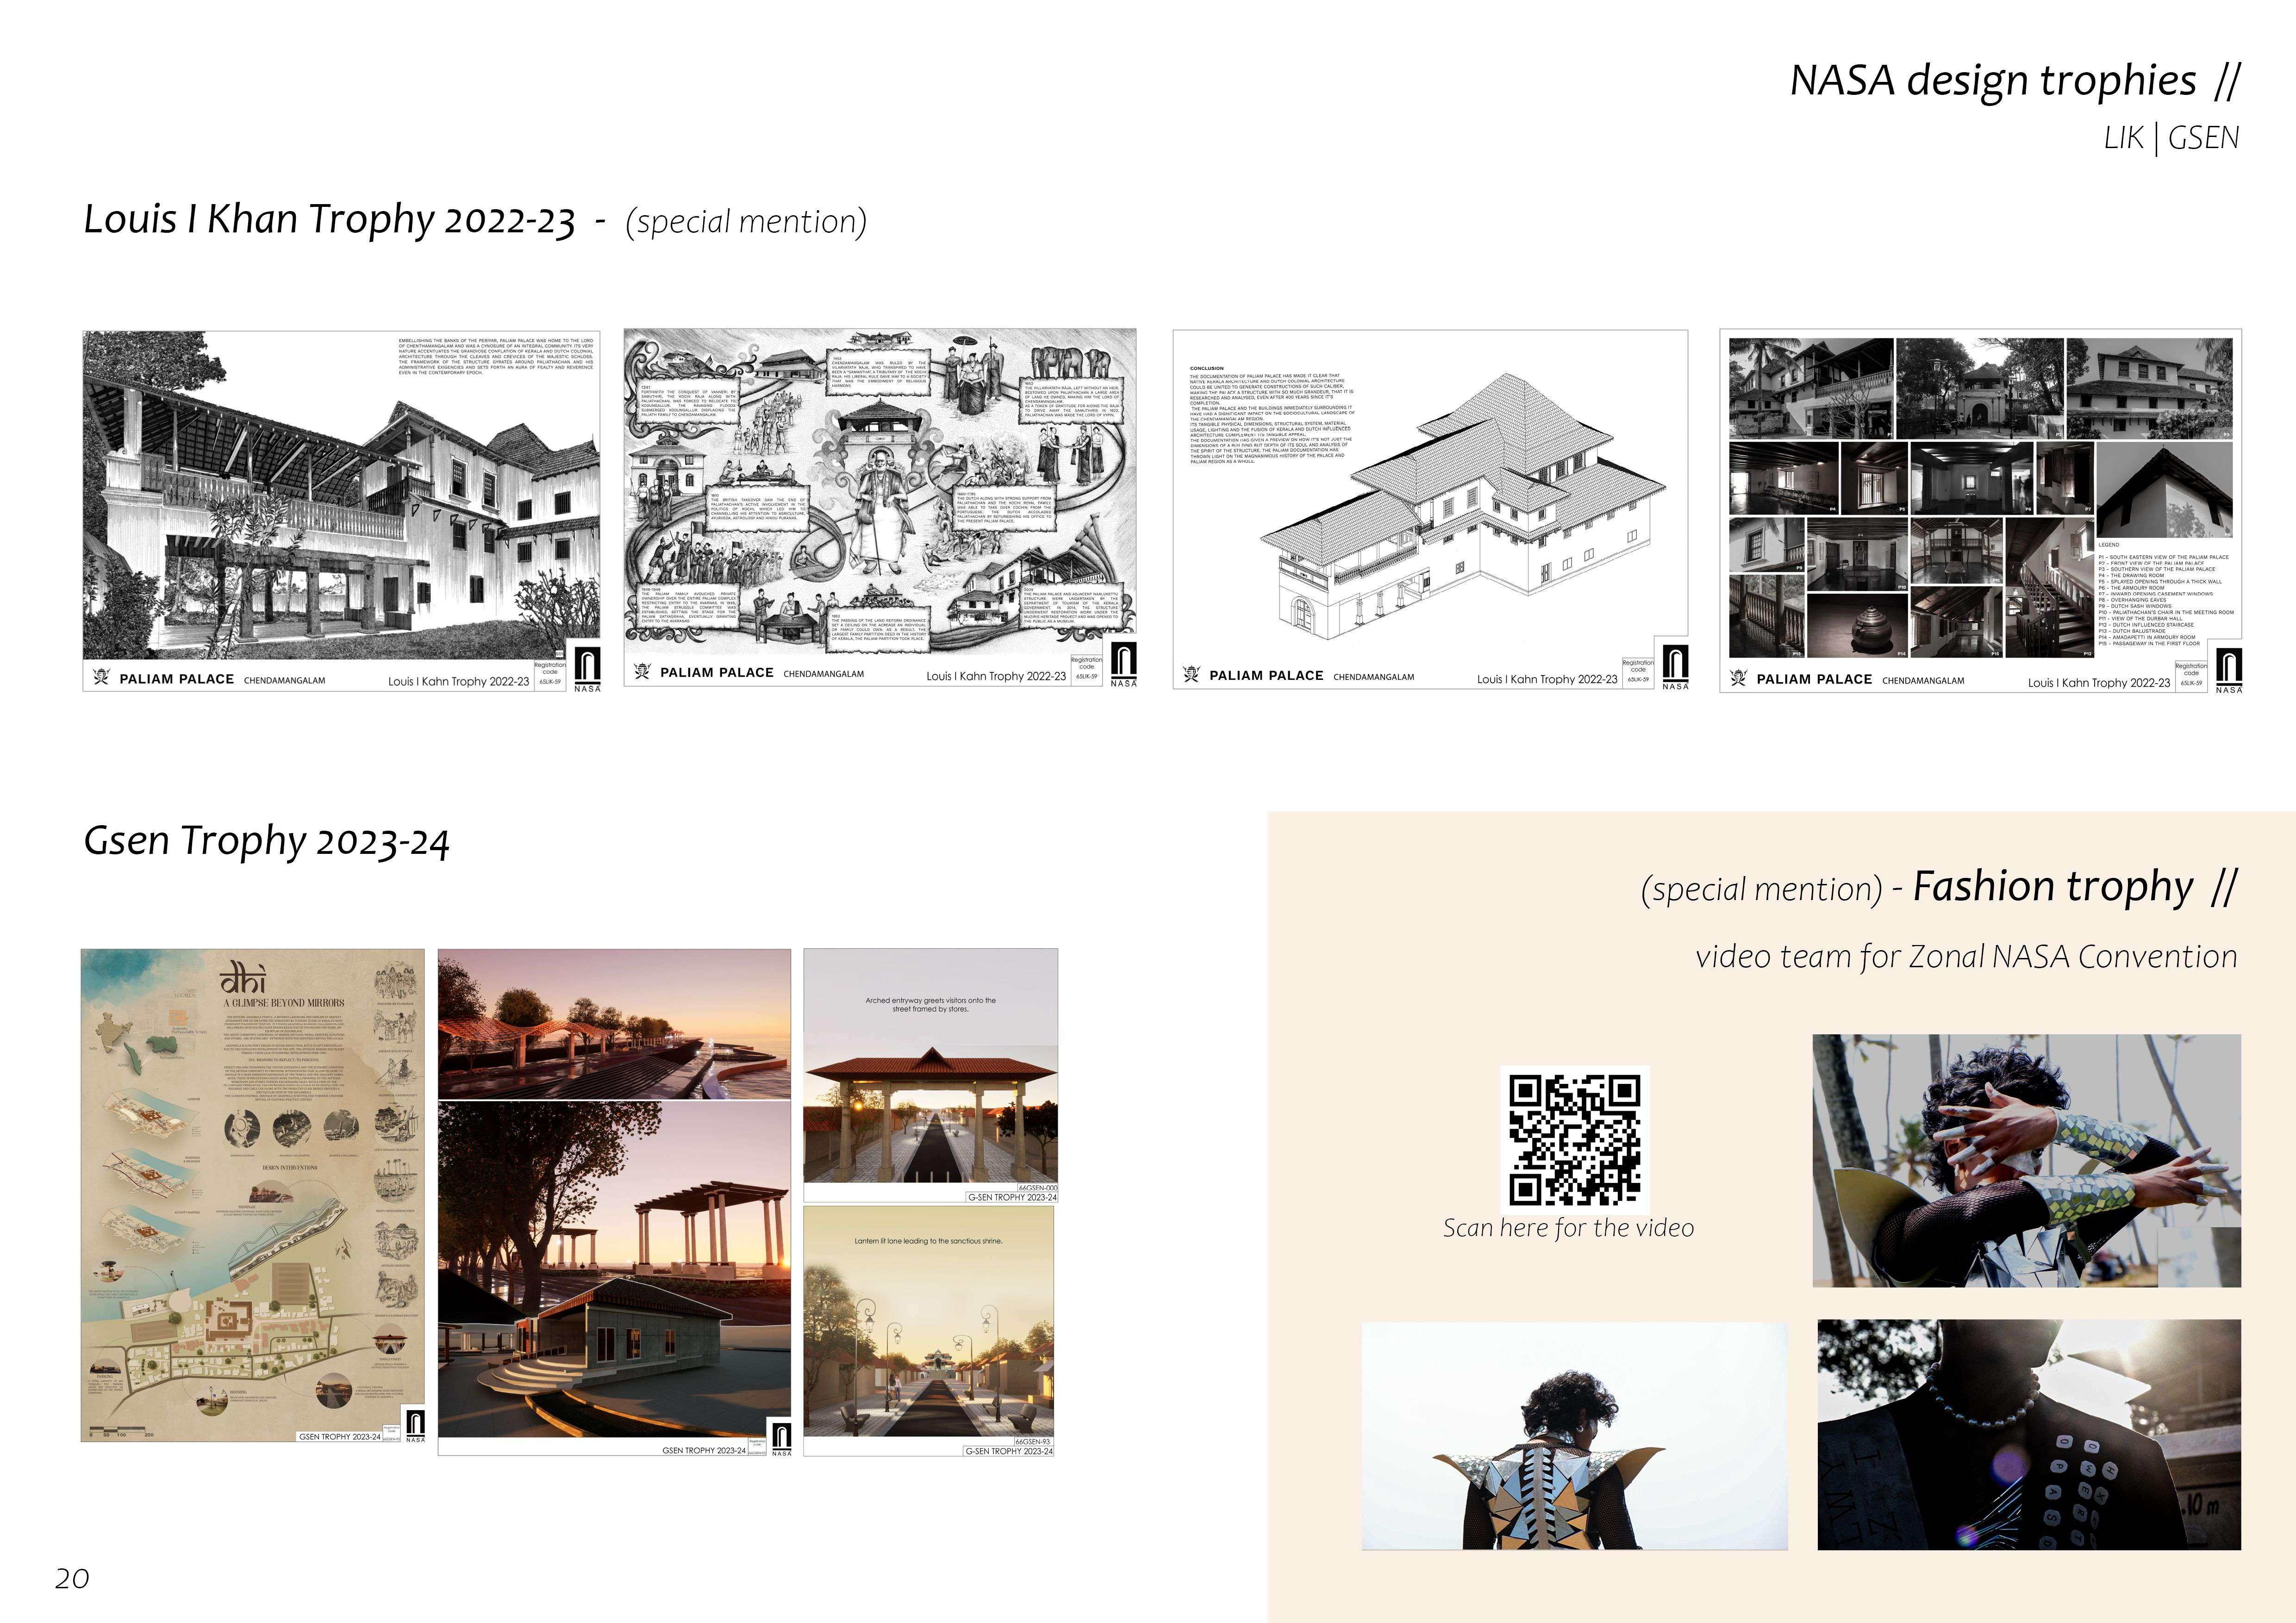Click NASA logo on pergola render sheet
Screen dimensions: 2296x1623
pos(781,1438)
